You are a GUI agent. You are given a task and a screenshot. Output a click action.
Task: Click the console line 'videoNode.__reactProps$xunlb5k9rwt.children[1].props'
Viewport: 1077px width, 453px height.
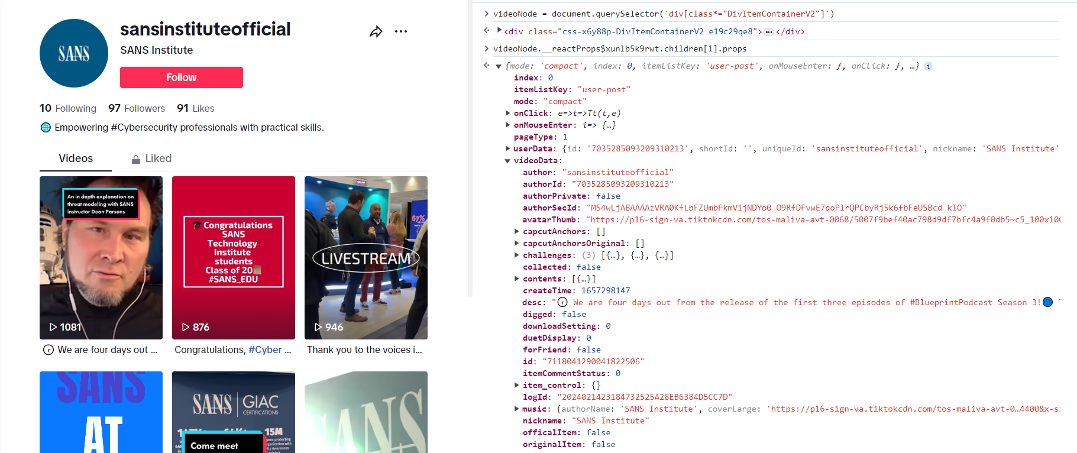click(x=620, y=48)
